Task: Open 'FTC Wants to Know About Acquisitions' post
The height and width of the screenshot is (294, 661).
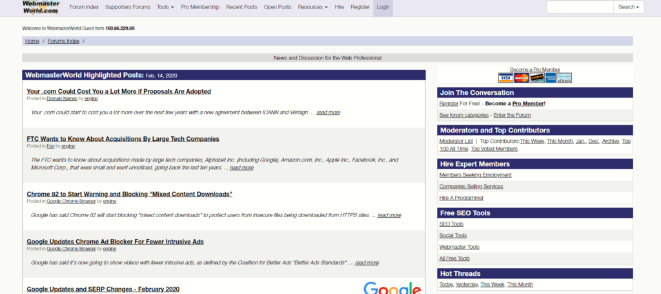Action: (123, 139)
